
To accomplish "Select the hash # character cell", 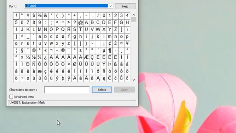I will 28,16.
